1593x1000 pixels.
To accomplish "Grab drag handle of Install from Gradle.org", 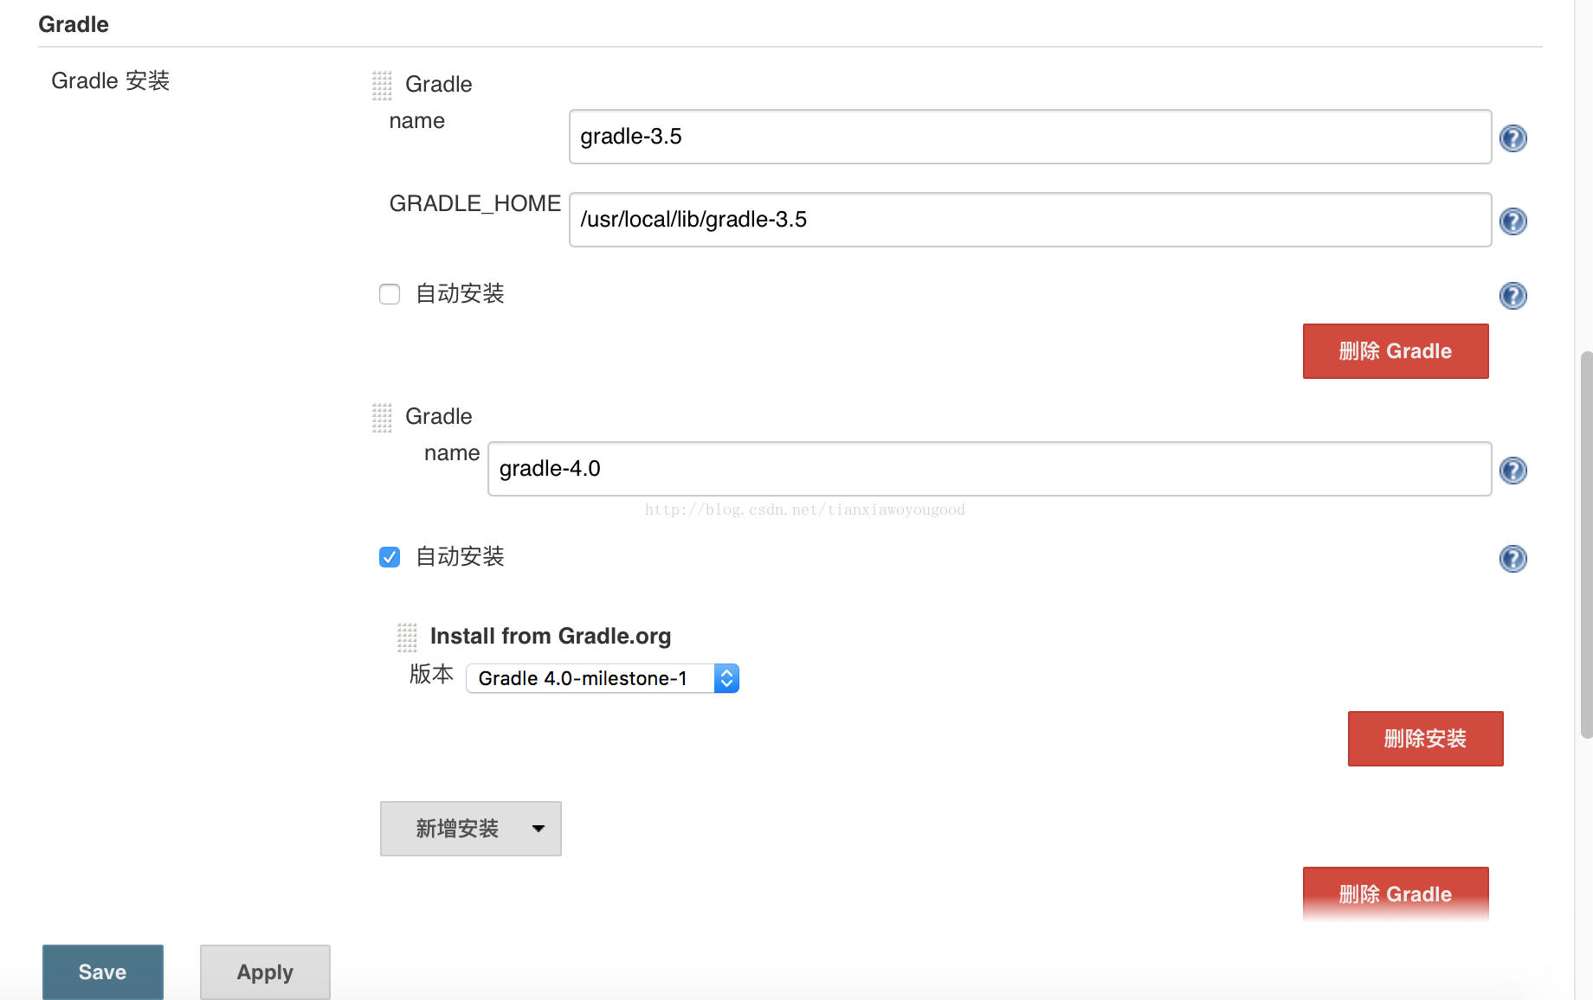I will (x=407, y=637).
